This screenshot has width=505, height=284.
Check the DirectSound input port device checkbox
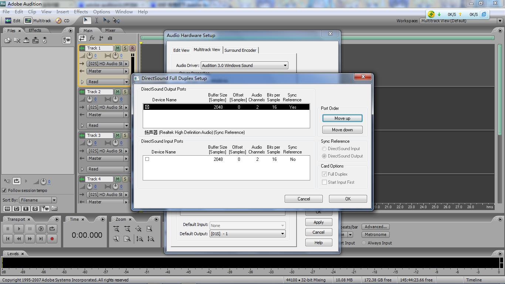click(147, 159)
